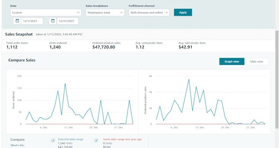Select the Units ordered value 1,240
This screenshot has height=148, width=279.
point(55,47)
